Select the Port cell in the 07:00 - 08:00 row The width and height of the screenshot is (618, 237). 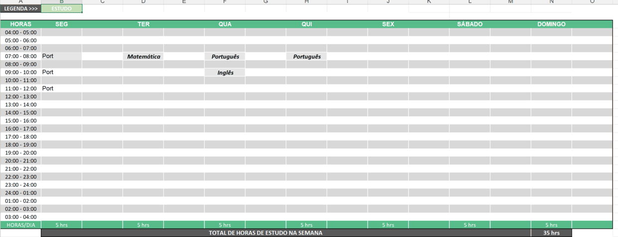click(62, 56)
